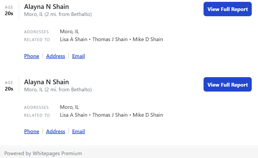Open the Phone link in the second result

click(x=32, y=131)
